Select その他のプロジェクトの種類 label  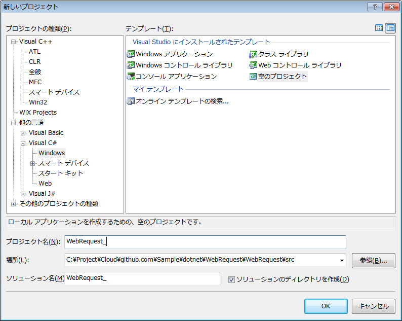[x=59, y=204]
